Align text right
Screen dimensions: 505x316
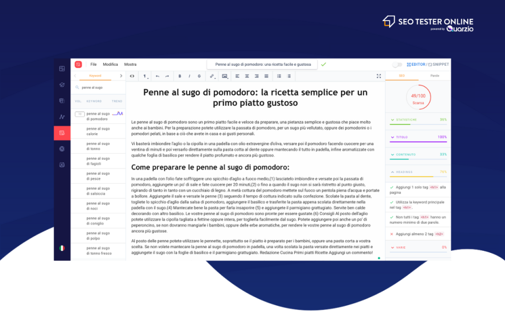pyautogui.click(x=257, y=76)
